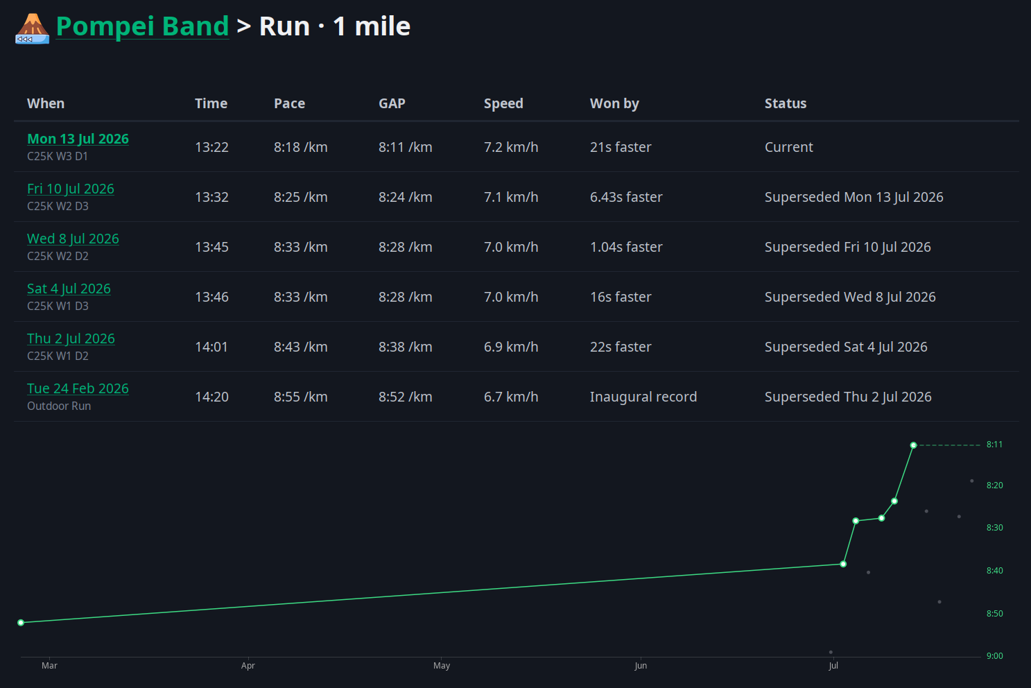The width and height of the screenshot is (1031, 688).
Task: Click the 6.7 km/h speed value
Action: (511, 397)
